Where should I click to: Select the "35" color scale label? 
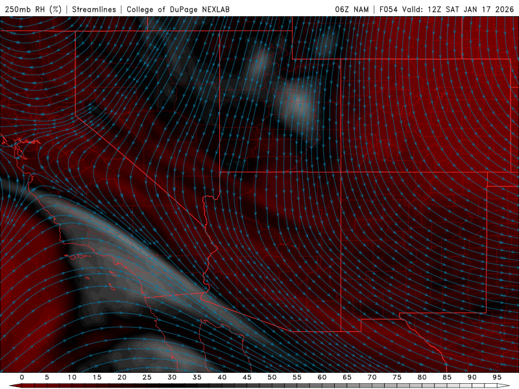click(x=197, y=377)
